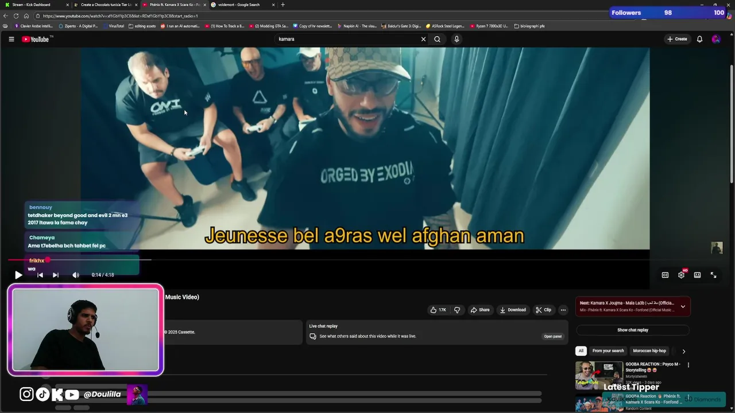735x413 pixels.
Task: Dislike the video
Action: 457,310
